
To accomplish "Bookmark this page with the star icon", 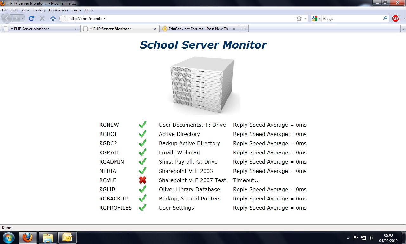I will tap(298, 18).
